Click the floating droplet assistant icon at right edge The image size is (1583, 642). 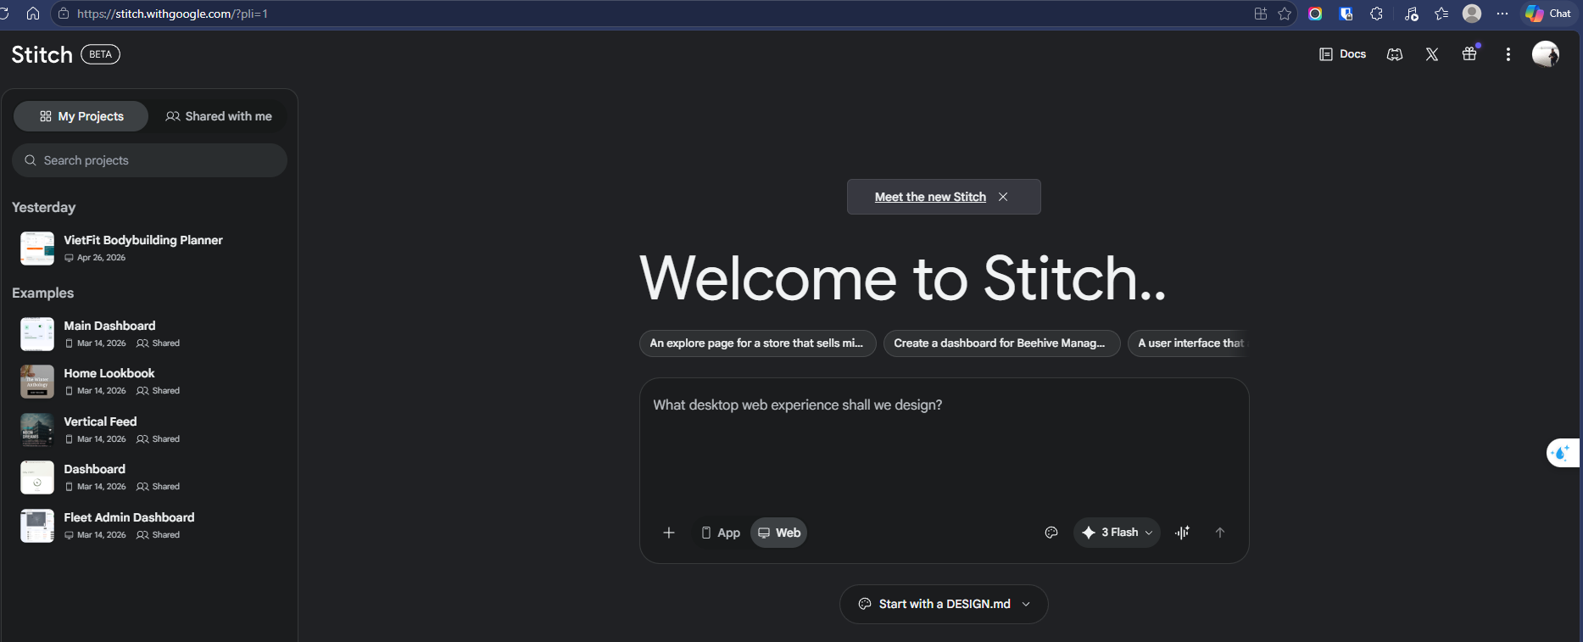(x=1562, y=453)
